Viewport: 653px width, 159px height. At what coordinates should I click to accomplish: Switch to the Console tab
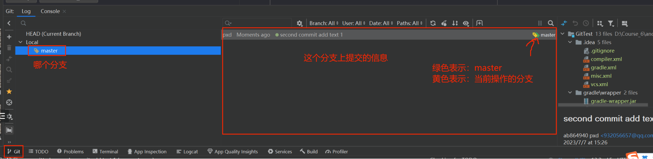click(50, 11)
